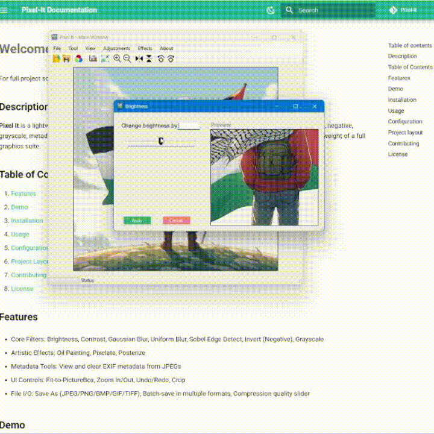Click the rotate left toolbar icon
This screenshot has width=434, height=434.
pos(161,58)
